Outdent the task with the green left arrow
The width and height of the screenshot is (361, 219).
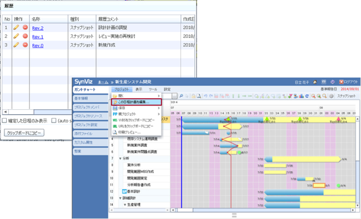pos(249,96)
